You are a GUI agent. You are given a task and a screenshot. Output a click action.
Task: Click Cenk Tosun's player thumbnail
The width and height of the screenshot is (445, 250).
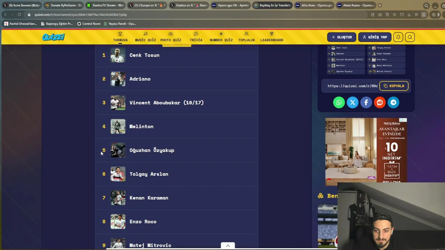pos(118,55)
